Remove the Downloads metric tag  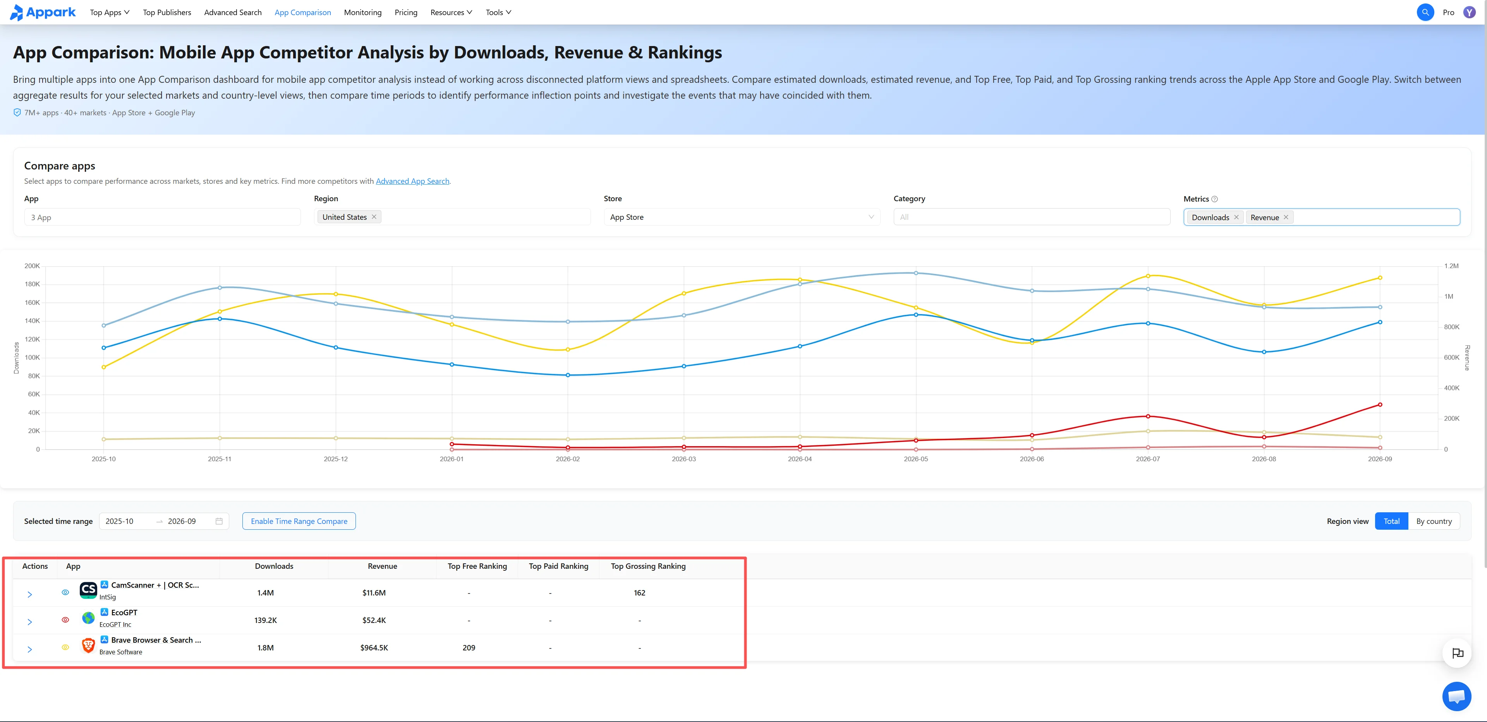(x=1236, y=217)
